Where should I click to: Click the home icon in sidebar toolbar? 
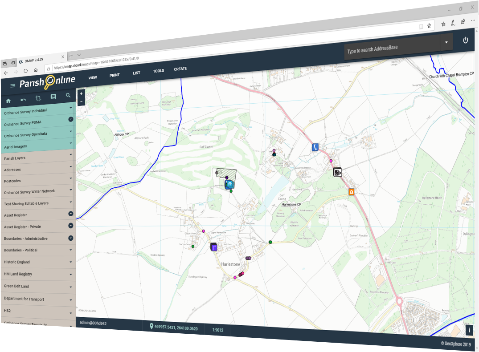8,101
